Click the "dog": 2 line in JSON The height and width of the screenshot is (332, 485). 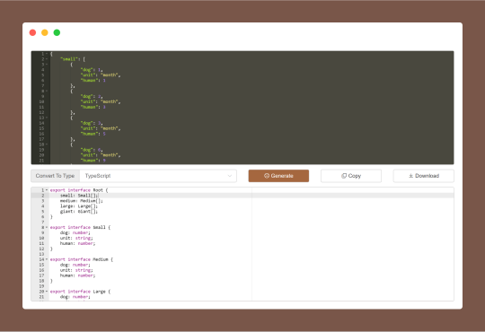[x=92, y=96]
